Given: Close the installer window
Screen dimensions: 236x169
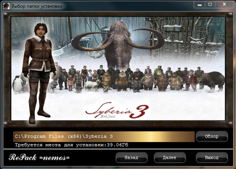Looking at the screenshot, I should coord(224,5).
